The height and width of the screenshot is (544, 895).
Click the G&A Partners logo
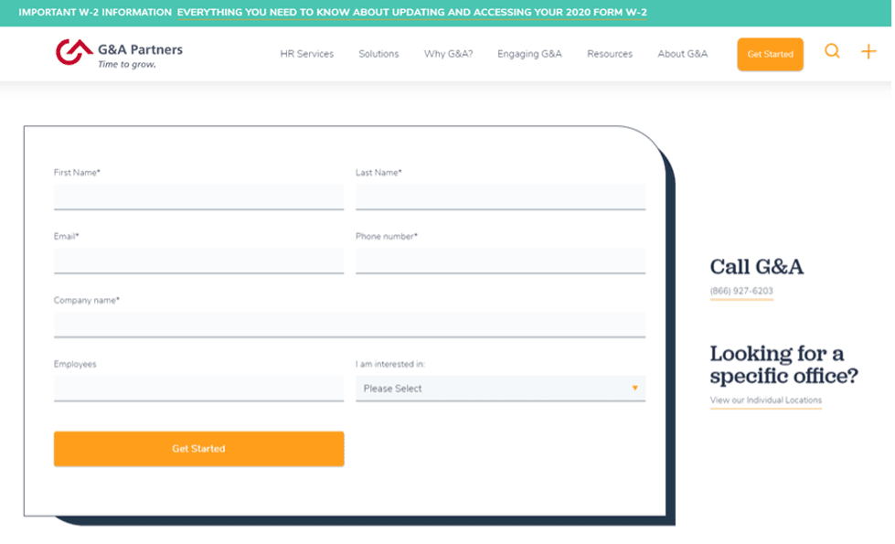119,54
